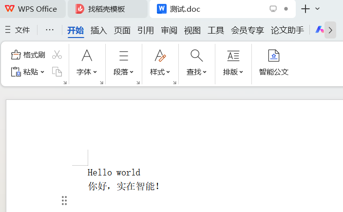Image resolution: width=343 pixels, height=212 pixels.
Task: Open the Layout (排版) tool
Action: (233, 63)
